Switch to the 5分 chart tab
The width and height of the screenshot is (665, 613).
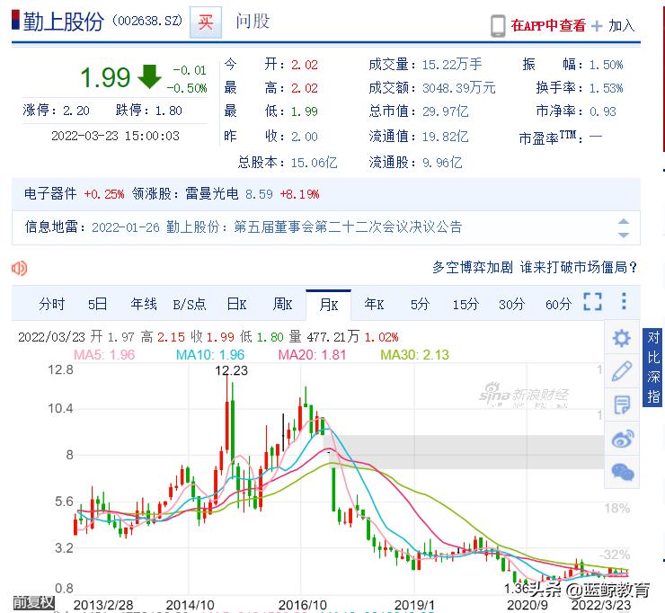(420, 304)
